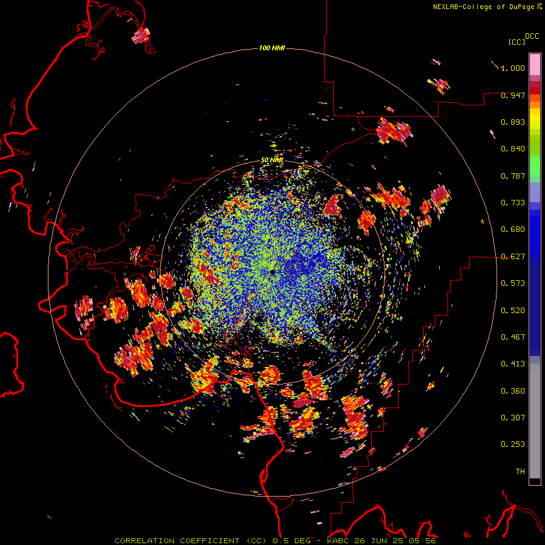545x545 pixels.
Task: Click the 0.520 color scale value
Action: pos(513,311)
